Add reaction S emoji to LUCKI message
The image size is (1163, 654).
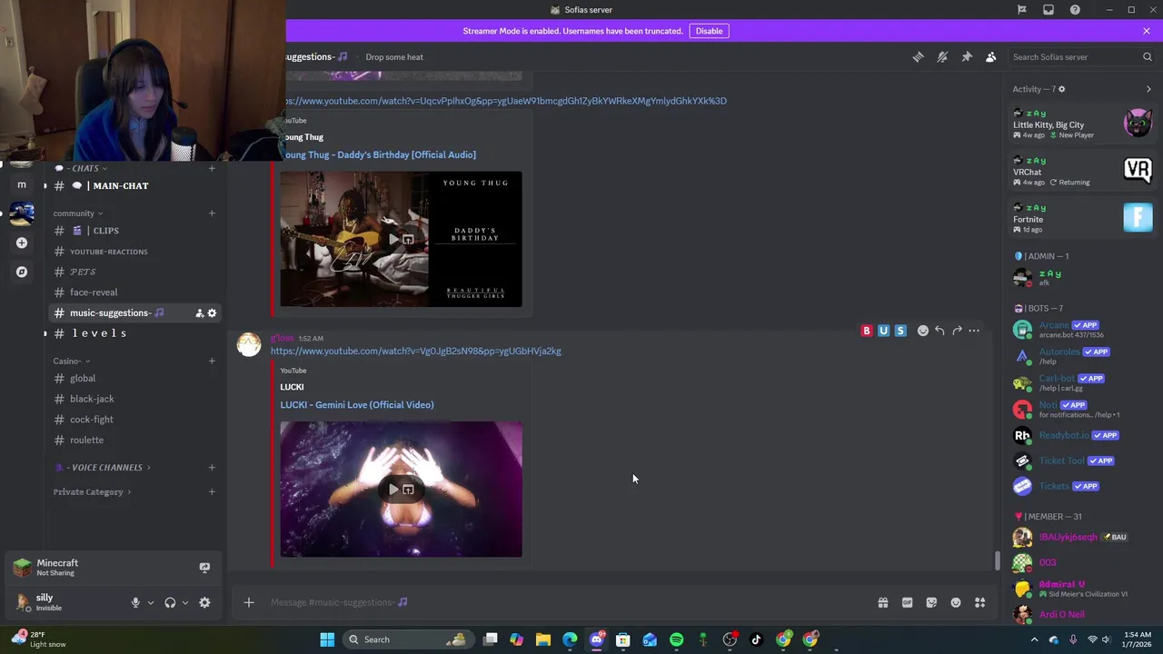tap(900, 331)
